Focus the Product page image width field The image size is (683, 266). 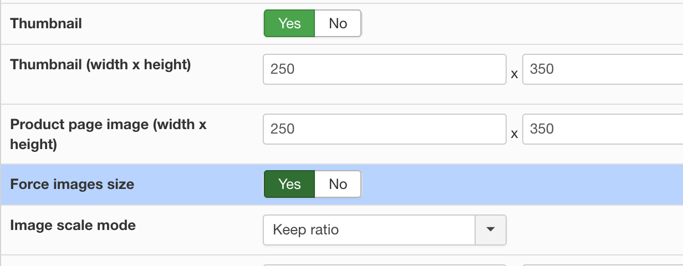(384, 129)
